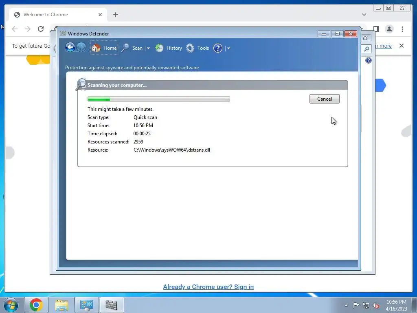Close the 'Welcome to Chrome' tab
Viewport: 417px width, 313px height.
(x=100, y=15)
